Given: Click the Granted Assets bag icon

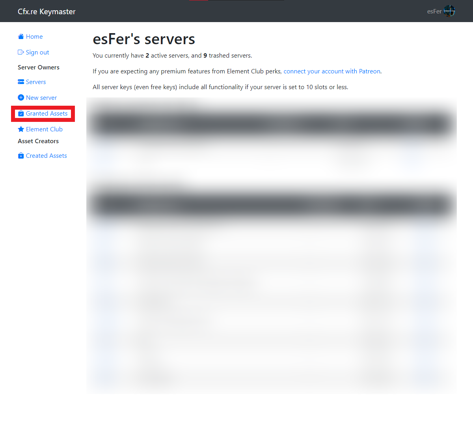Looking at the screenshot, I should (x=21, y=114).
